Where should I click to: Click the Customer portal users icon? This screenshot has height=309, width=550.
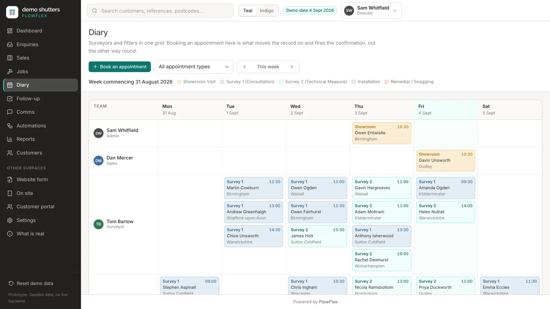10,207
